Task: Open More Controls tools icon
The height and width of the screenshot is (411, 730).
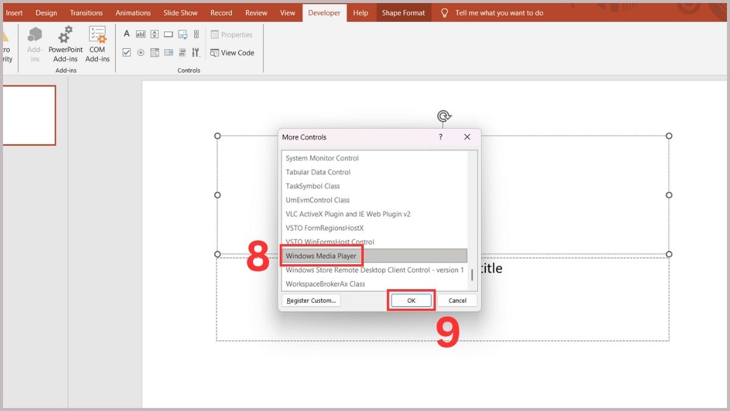Action: click(x=196, y=52)
